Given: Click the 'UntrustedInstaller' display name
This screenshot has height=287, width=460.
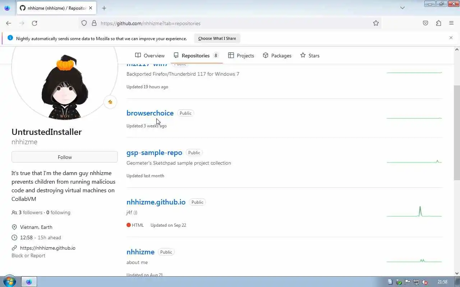Looking at the screenshot, I should tap(47, 132).
